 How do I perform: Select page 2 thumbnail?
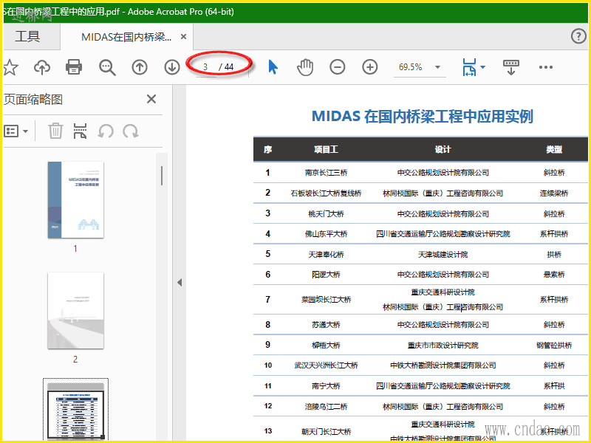[x=76, y=310]
